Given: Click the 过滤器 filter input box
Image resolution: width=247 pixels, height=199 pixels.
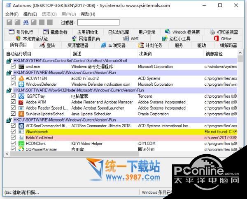Looking at the screenshot, I should click(x=98, y=22).
